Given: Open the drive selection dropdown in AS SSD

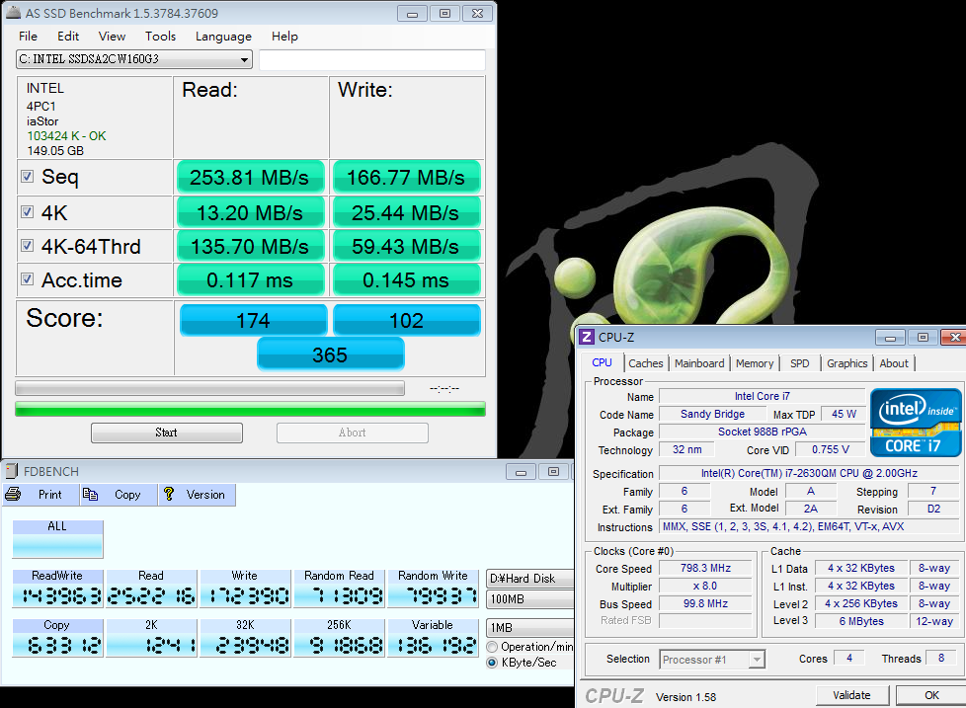Looking at the screenshot, I should click(134, 59).
